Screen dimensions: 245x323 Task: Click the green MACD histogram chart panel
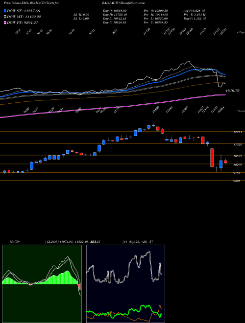pos(42,284)
